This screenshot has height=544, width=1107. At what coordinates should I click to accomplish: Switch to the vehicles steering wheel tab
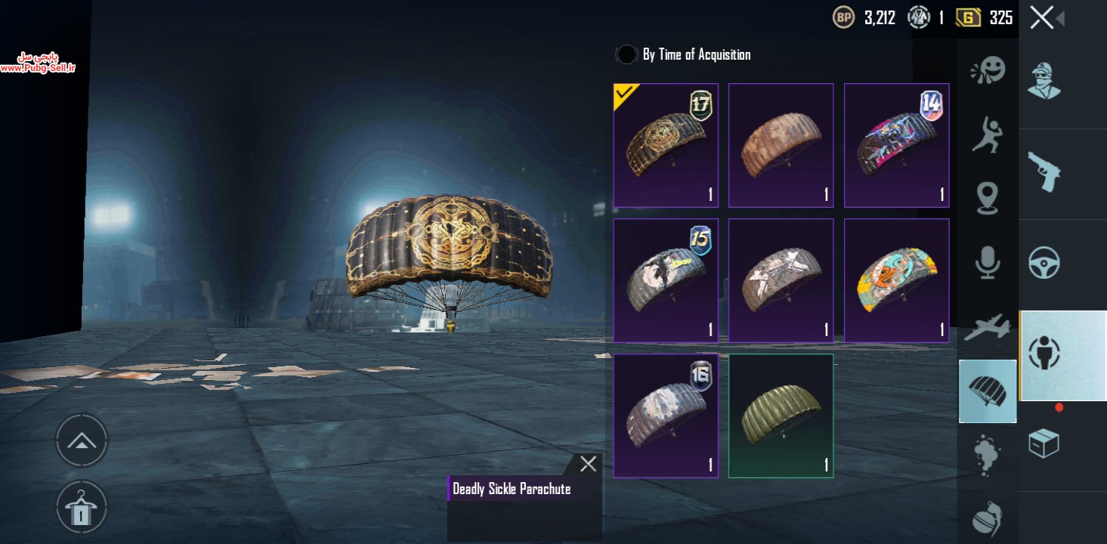coord(1044,264)
